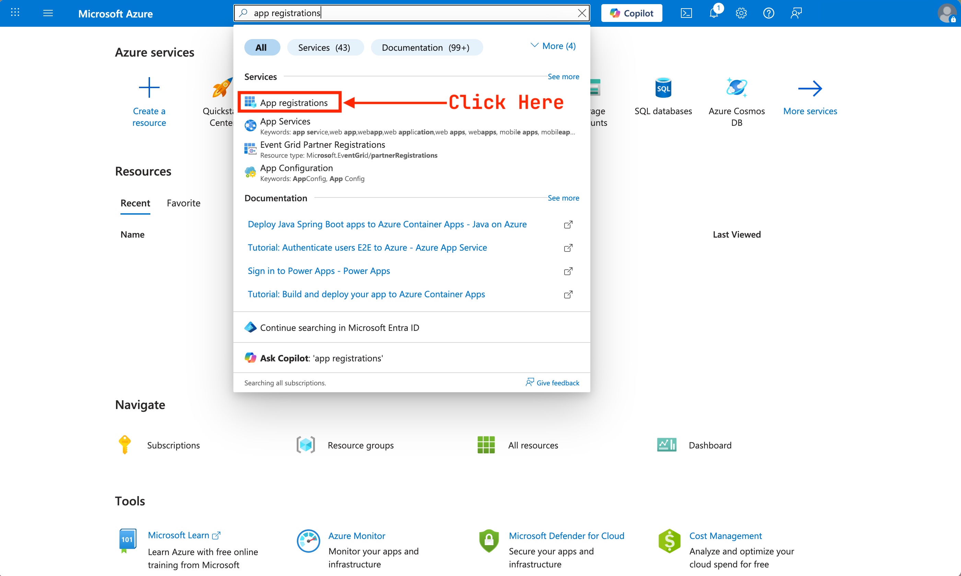Open Tutorial: Build and deploy app doc
The image size is (961, 576).
pyautogui.click(x=366, y=294)
